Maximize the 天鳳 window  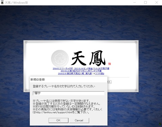[x=145, y=2]
